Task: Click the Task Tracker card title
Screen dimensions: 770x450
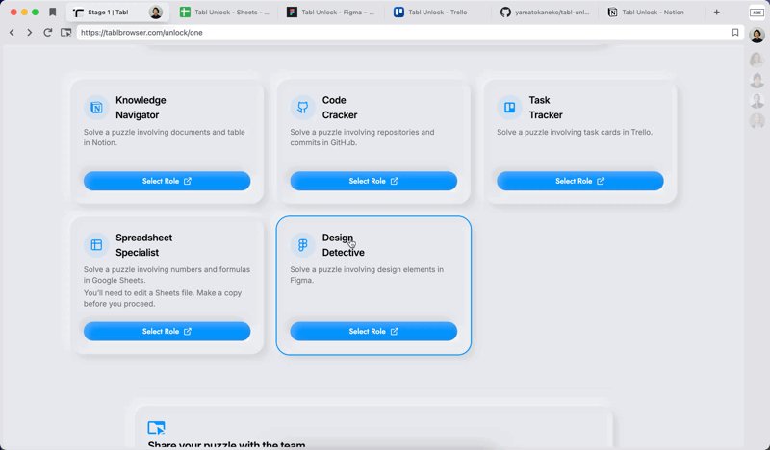Action: click(546, 108)
